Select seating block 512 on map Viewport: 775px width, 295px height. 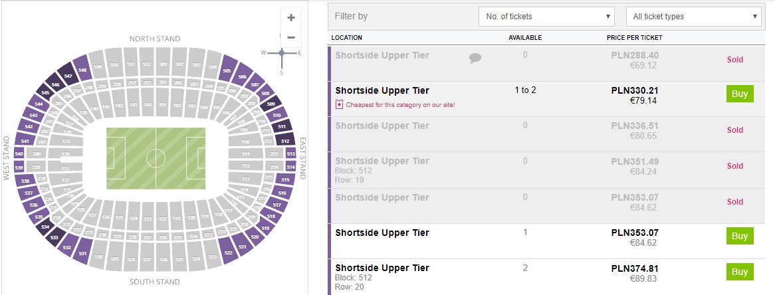[286, 141]
